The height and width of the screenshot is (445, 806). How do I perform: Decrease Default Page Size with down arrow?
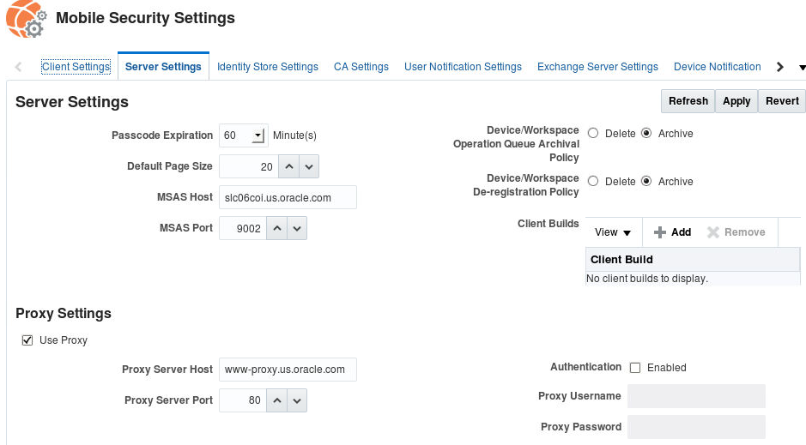pyautogui.click(x=309, y=166)
